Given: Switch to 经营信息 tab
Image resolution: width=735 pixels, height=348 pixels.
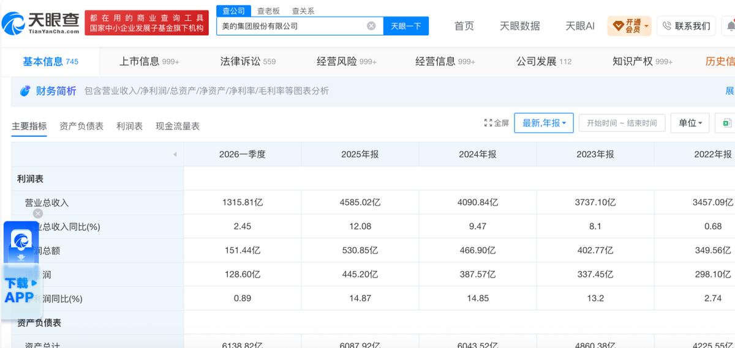Looking at the screenshot, I should (x=445, y=61).
